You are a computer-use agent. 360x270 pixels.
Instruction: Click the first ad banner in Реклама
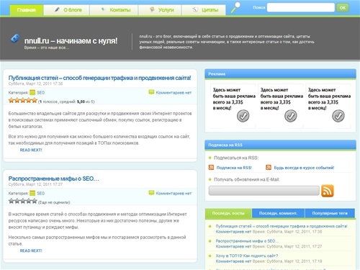click(233, 106)
